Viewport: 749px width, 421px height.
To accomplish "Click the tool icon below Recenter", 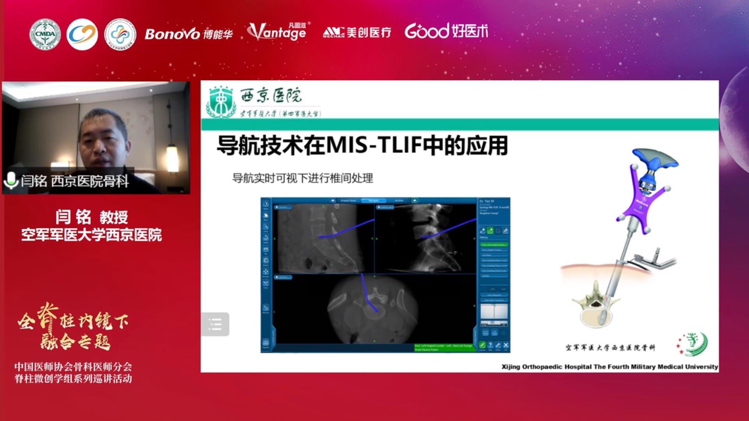I will (266, 283).
